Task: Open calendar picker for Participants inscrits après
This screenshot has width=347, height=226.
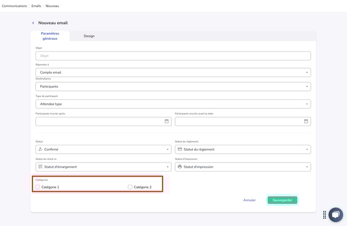Action: click(x=166, y=121)
